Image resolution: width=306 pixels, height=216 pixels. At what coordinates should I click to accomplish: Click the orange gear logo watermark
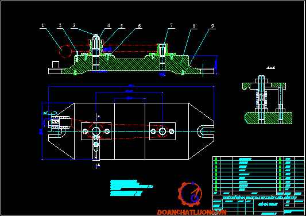click(x=190, y=194)
